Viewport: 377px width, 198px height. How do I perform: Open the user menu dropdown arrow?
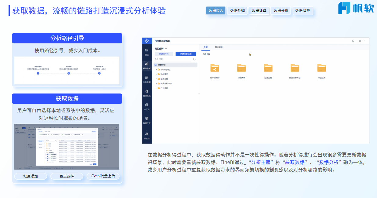365,41
